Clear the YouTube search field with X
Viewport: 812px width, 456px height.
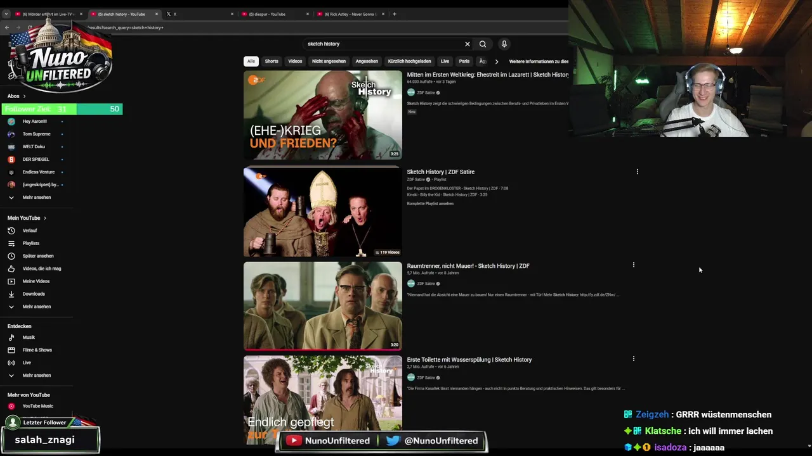tap(468, 44)
